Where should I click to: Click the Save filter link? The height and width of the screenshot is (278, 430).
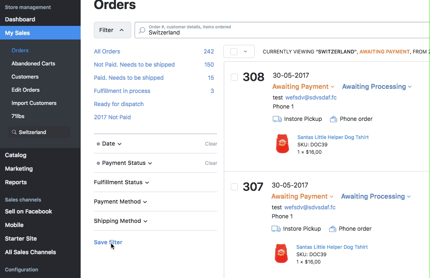point(108,242)
